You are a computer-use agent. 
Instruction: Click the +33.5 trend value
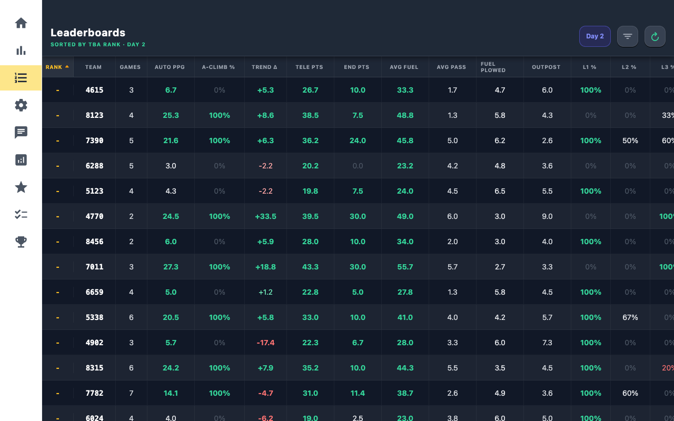(265, 216)
